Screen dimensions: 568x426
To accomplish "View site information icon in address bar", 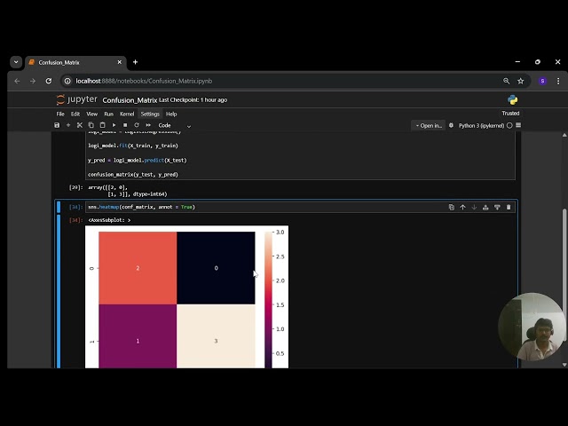I will 67,81.
